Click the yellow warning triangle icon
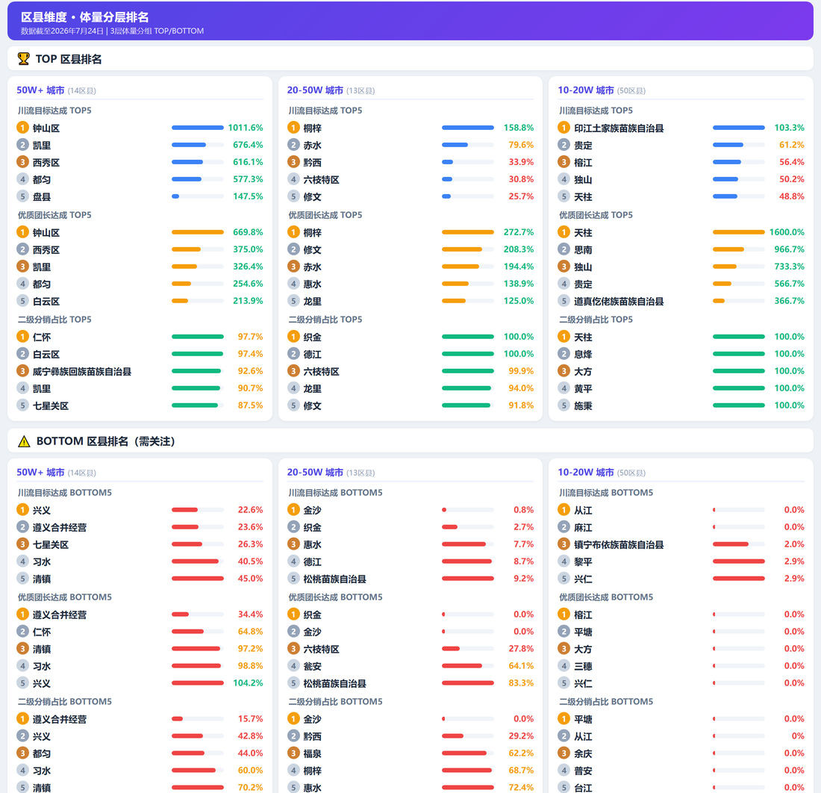 point(24,441)
